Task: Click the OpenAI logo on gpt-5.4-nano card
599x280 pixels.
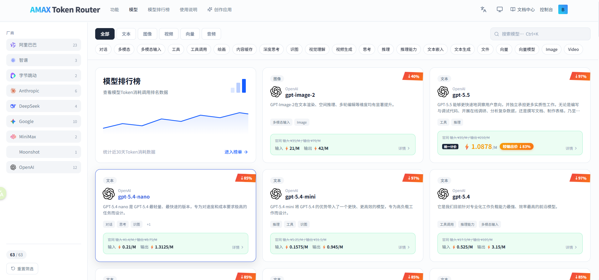Action: pos(109,194)
